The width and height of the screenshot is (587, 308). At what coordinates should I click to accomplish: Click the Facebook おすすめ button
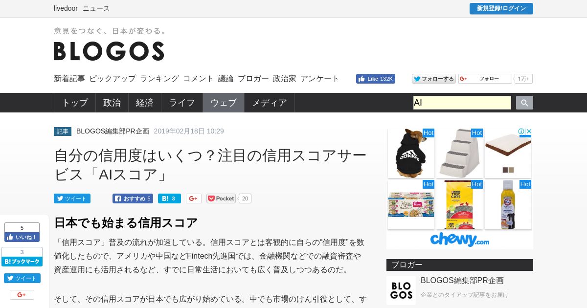click(x=133, y=198)
